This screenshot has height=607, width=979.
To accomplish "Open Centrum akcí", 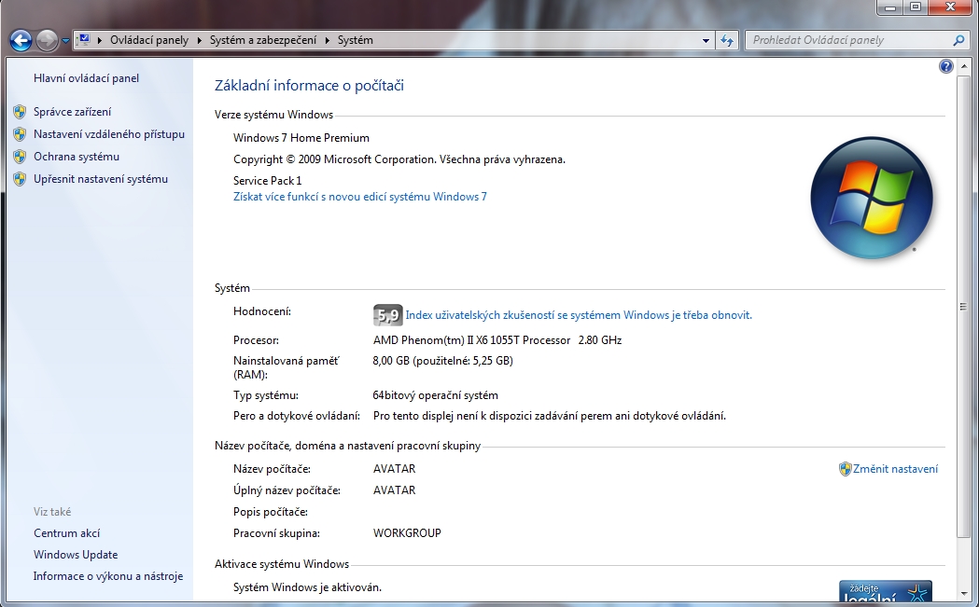I will pos(67,533).
